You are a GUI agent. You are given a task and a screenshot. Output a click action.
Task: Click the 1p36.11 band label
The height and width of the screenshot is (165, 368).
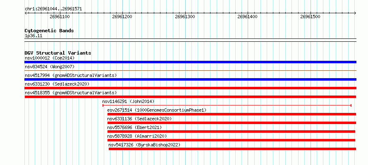click(x=33, y=36)
